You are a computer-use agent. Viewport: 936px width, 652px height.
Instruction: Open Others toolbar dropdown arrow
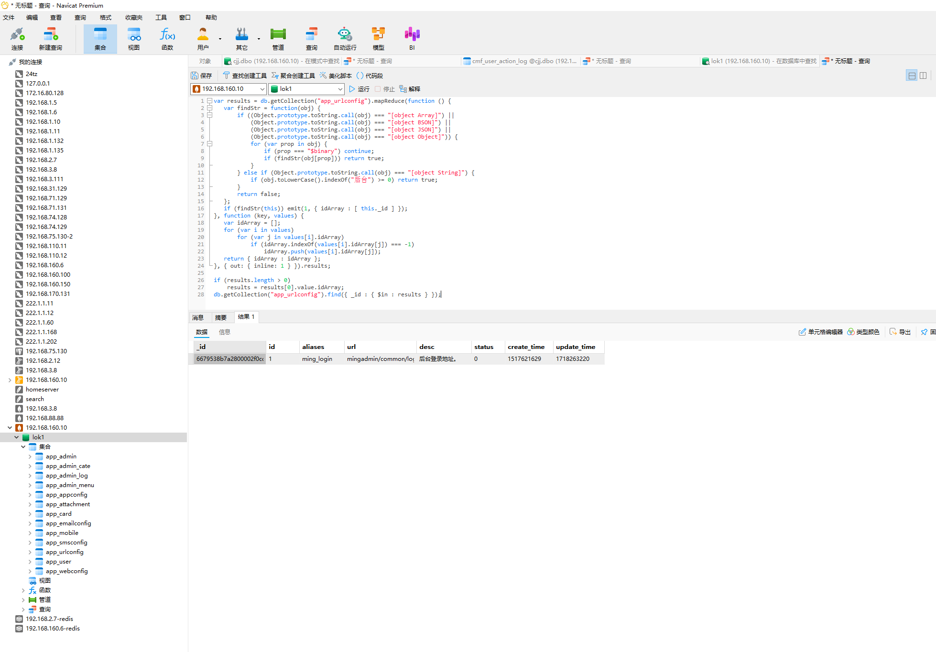tap(259, 39)
